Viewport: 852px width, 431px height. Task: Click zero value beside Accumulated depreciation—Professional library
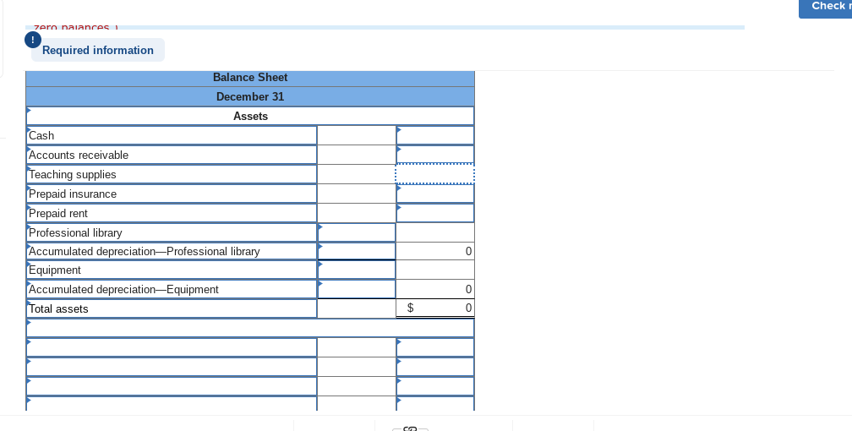(435, 252)
